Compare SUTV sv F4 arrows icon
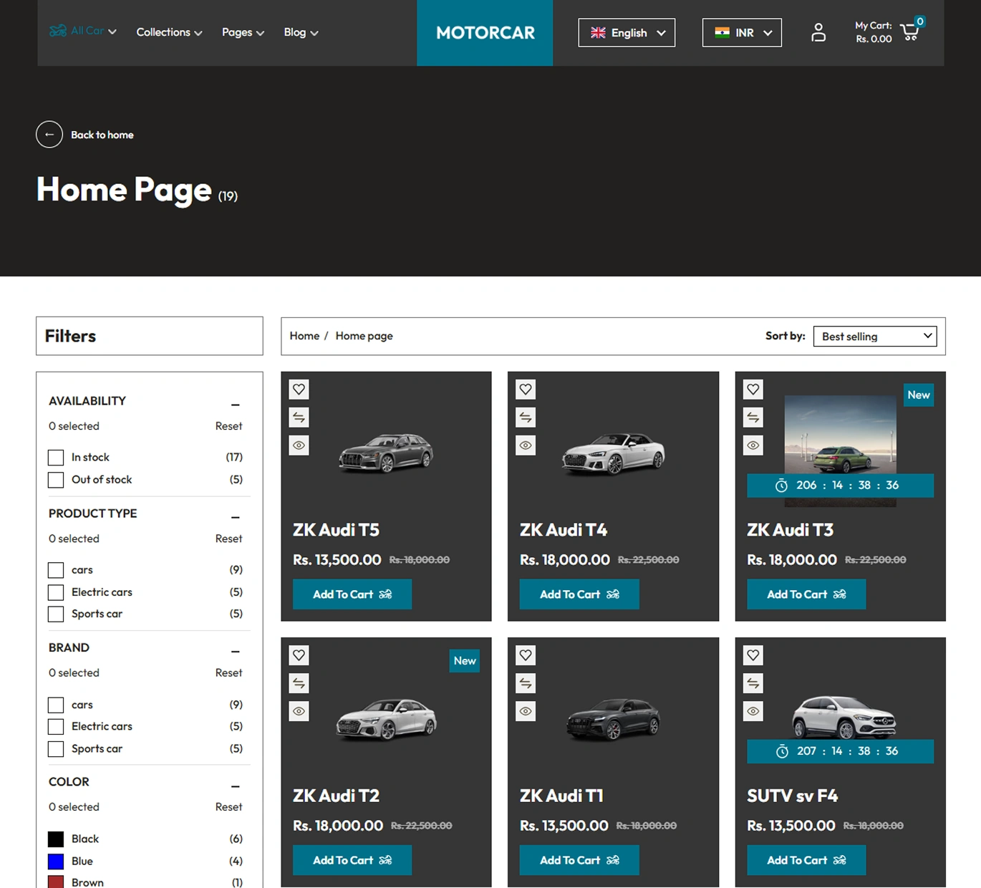 click(x=753, y=683)
